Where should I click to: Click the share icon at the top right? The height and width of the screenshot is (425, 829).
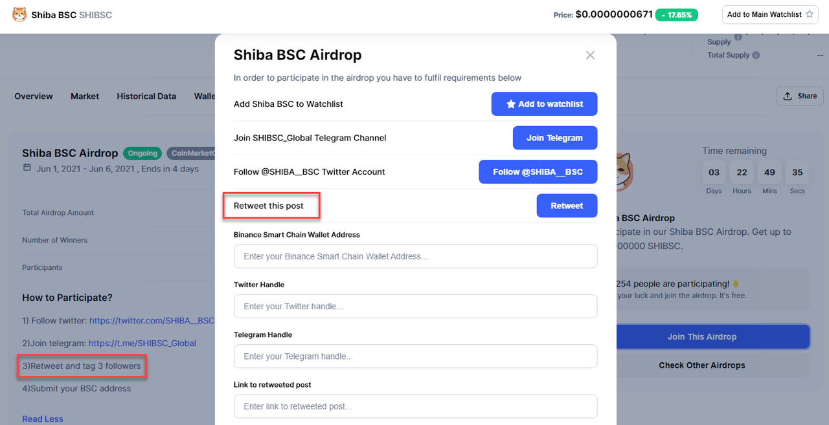(788, 96)
